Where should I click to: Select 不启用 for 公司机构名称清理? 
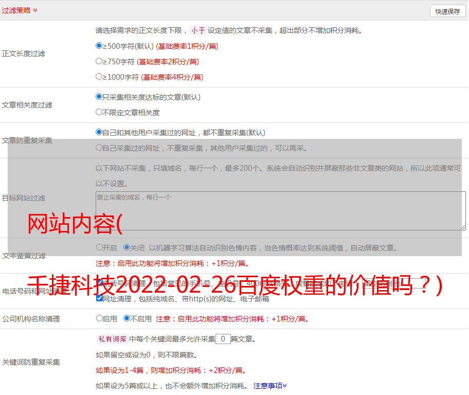127,318
